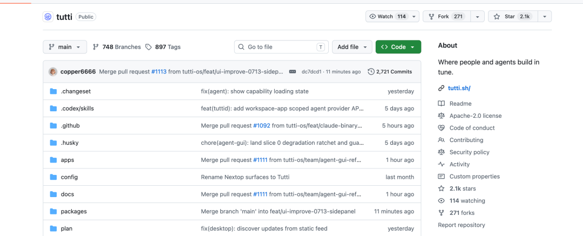Image resolution: width=583 pixels, height=236 pixels.
Task: Watch the repository
Action: (x=388, y=16)
